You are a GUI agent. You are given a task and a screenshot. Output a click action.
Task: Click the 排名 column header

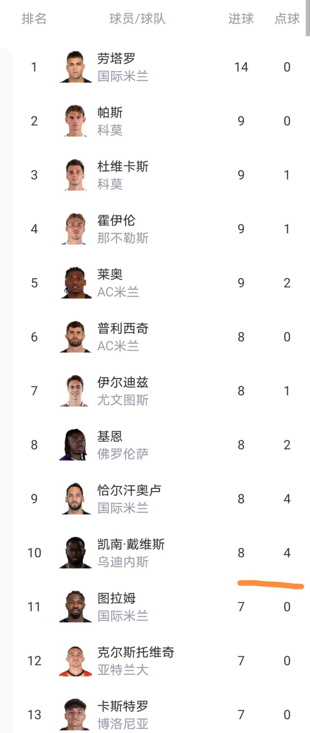34,19
